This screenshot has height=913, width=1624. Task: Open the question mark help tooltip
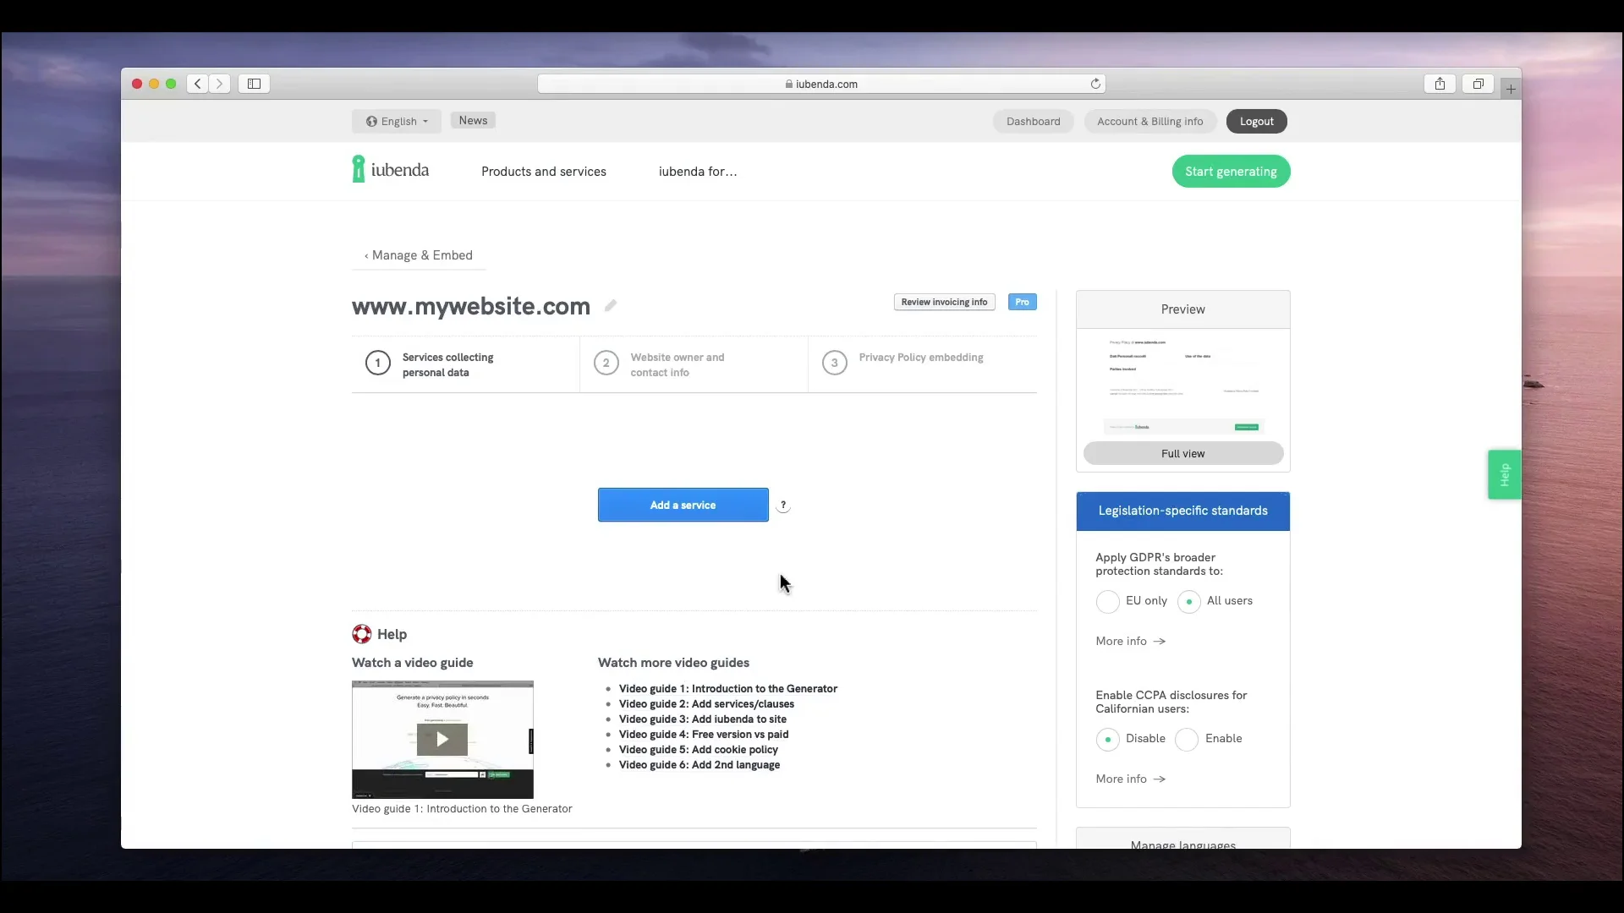coord(783,506)
